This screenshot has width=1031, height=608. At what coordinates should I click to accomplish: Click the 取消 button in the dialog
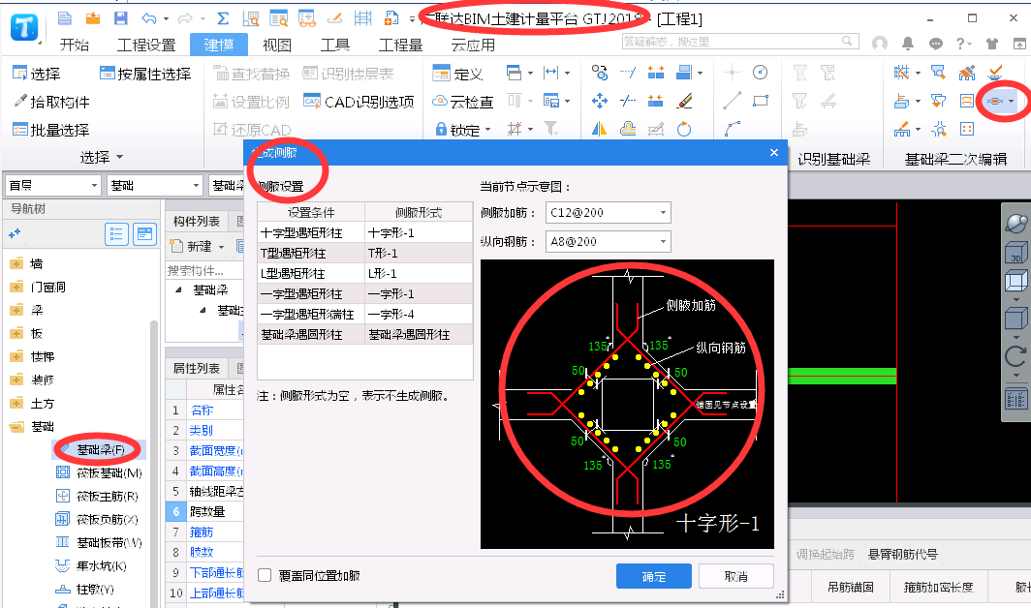pyautogui.click(x=735, y=576)
